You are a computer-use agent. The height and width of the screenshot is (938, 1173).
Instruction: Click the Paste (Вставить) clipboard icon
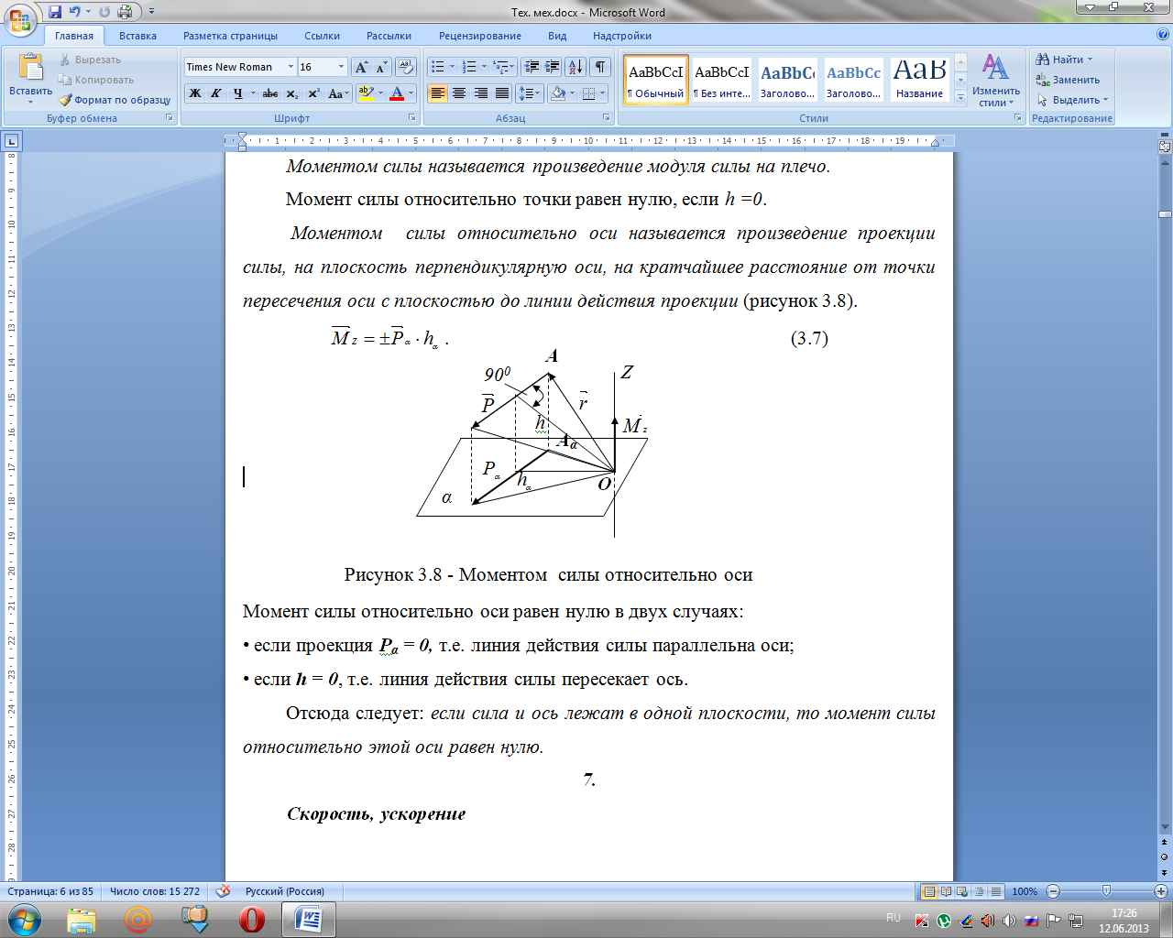point(31,68)
